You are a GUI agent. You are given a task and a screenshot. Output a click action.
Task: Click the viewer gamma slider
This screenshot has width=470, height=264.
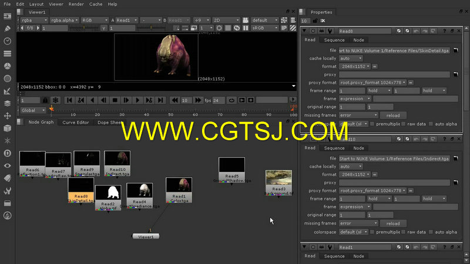pyautogui.click(x=151, y=28)
